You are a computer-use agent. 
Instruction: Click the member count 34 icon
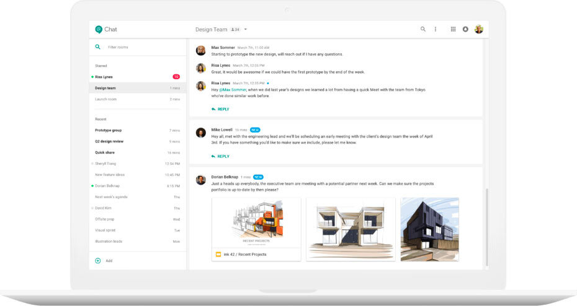click(x=235, y=29)
